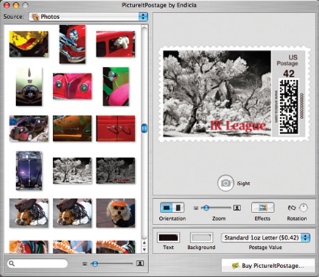Select the infrared trees thumbnail without text
This screenshot has height=277, width=319.
(x=72, y=170)
